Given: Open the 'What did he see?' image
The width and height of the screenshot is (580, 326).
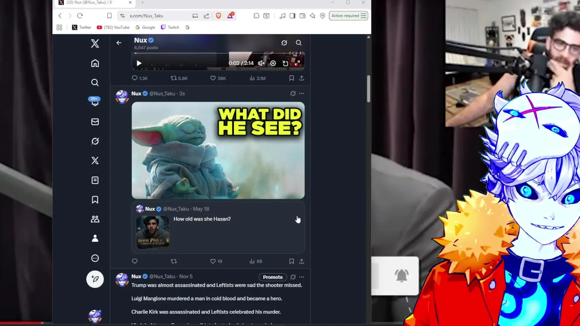Looking at the screenshot, I should tap(218, 150).
